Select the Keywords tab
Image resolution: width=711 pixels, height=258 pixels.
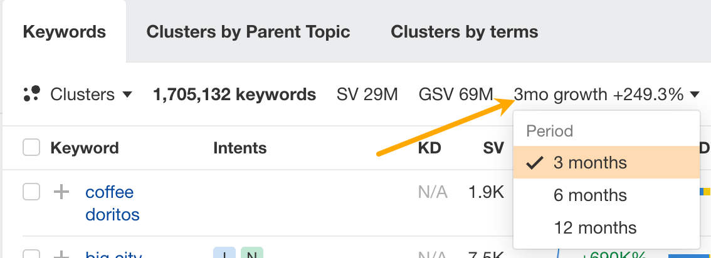[64, 31]
